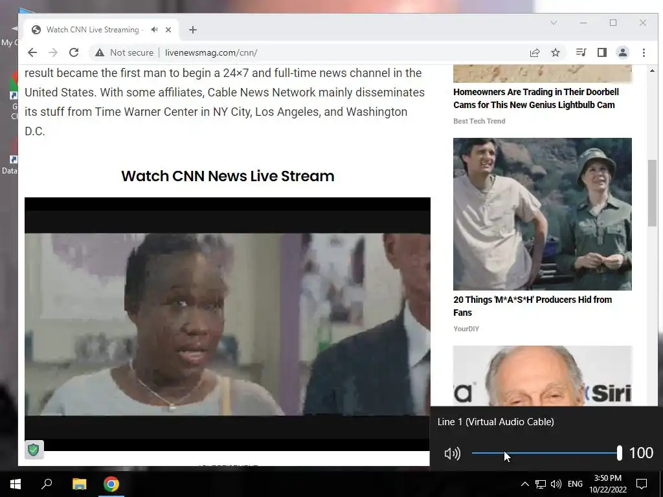663x497 pixels.
Task: Open Chrome side panel icon
Action: pyautogui.click(x=601, y=52)
